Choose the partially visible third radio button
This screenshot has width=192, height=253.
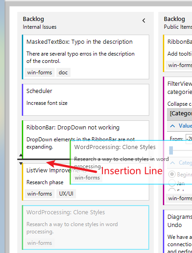pyautogui.click(x=172, y=190)
